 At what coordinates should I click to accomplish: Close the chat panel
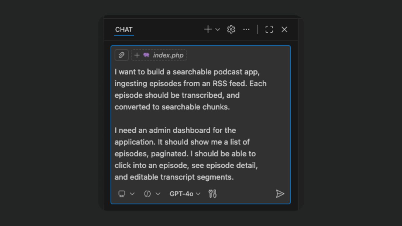(x=284, y=29)
